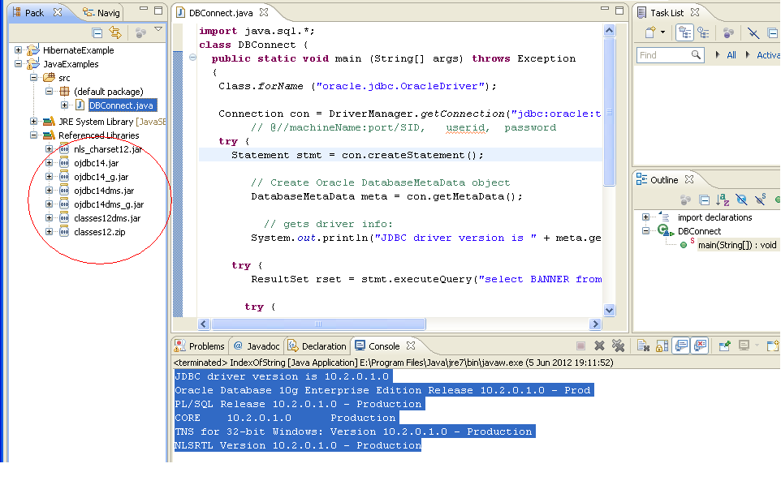
Task: Collapse the src folder node
Action: pyautogui.click(x=33, y=78)
